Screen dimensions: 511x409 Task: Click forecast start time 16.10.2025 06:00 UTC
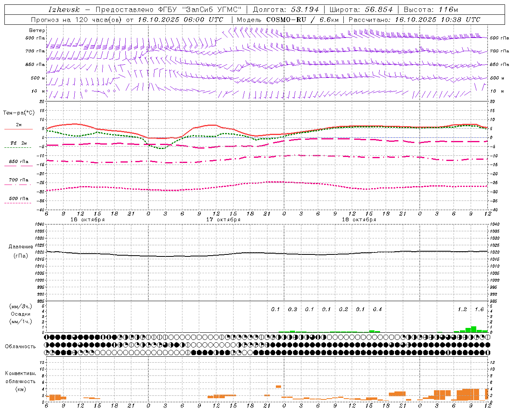point(180,20)
